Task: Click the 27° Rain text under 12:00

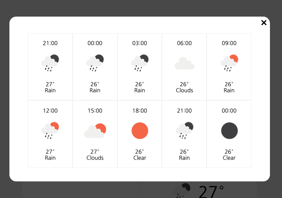Action: pos(50,155)
